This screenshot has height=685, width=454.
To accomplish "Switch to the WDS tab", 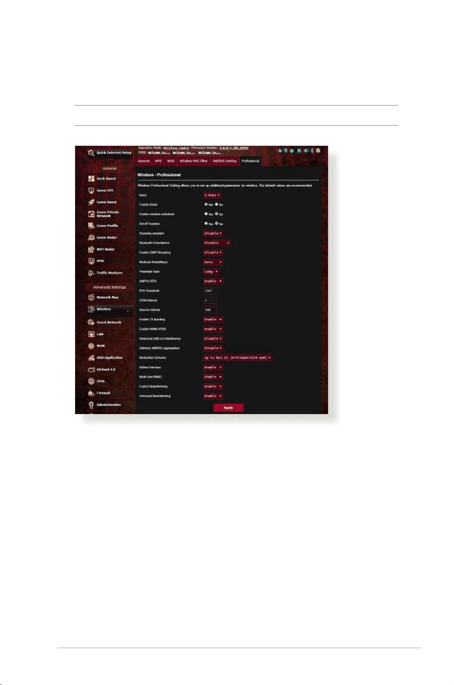I will [171, 161].
